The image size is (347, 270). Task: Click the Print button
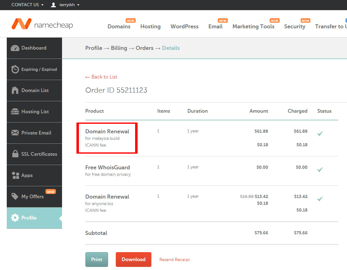point(97,259)
